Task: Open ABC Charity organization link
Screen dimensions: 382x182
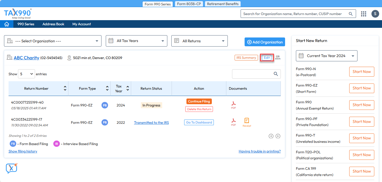Action: (x=27, y=58)
